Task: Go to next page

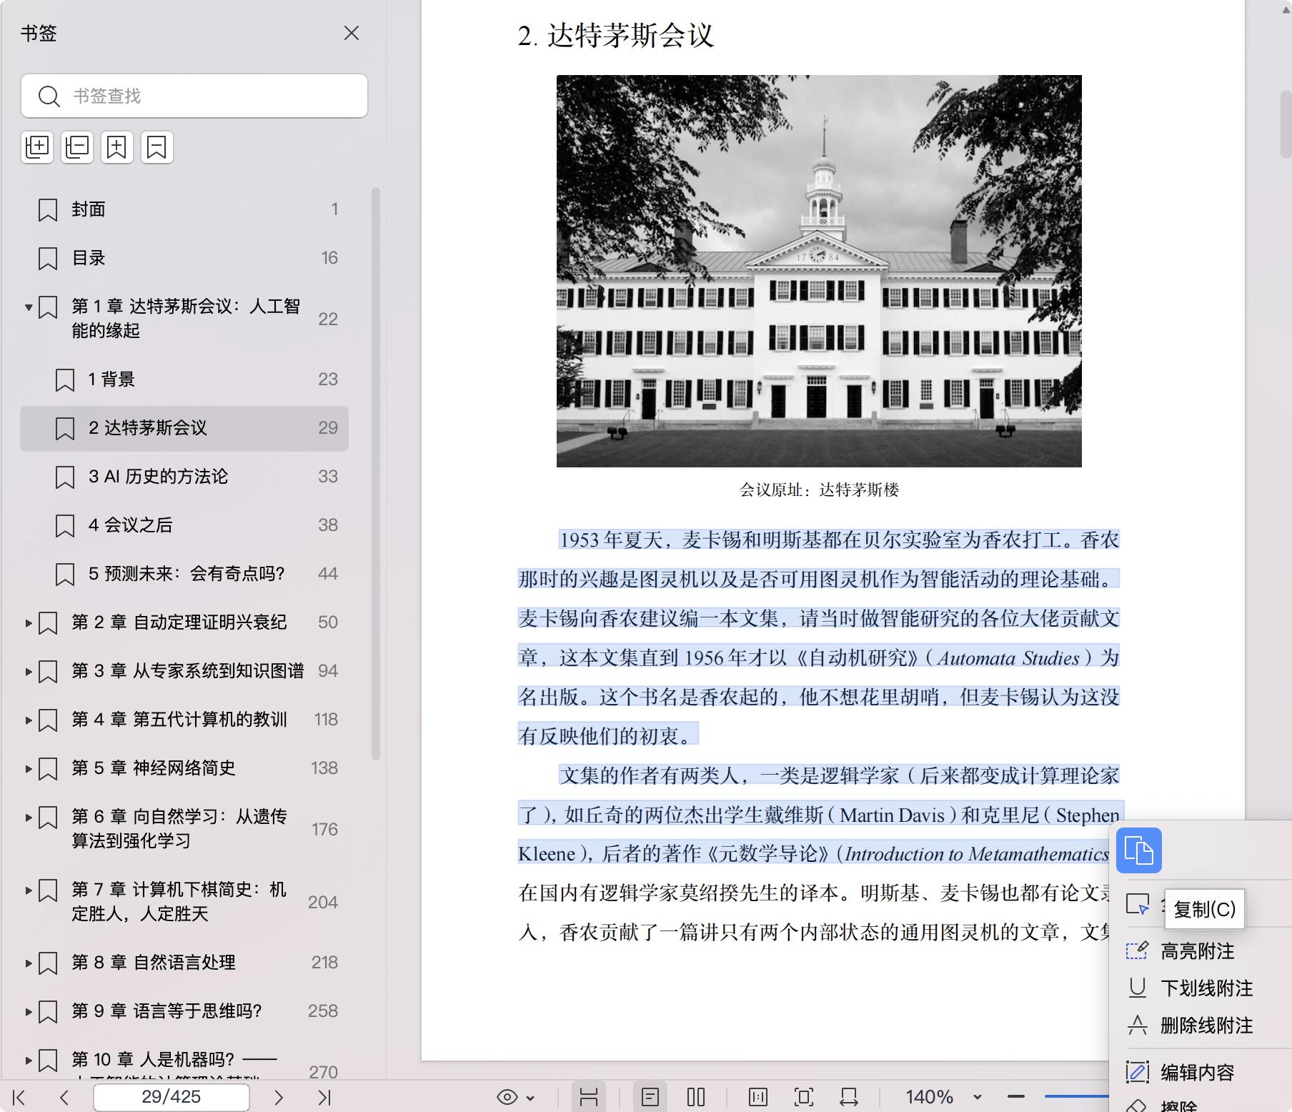Action: 279,1097
